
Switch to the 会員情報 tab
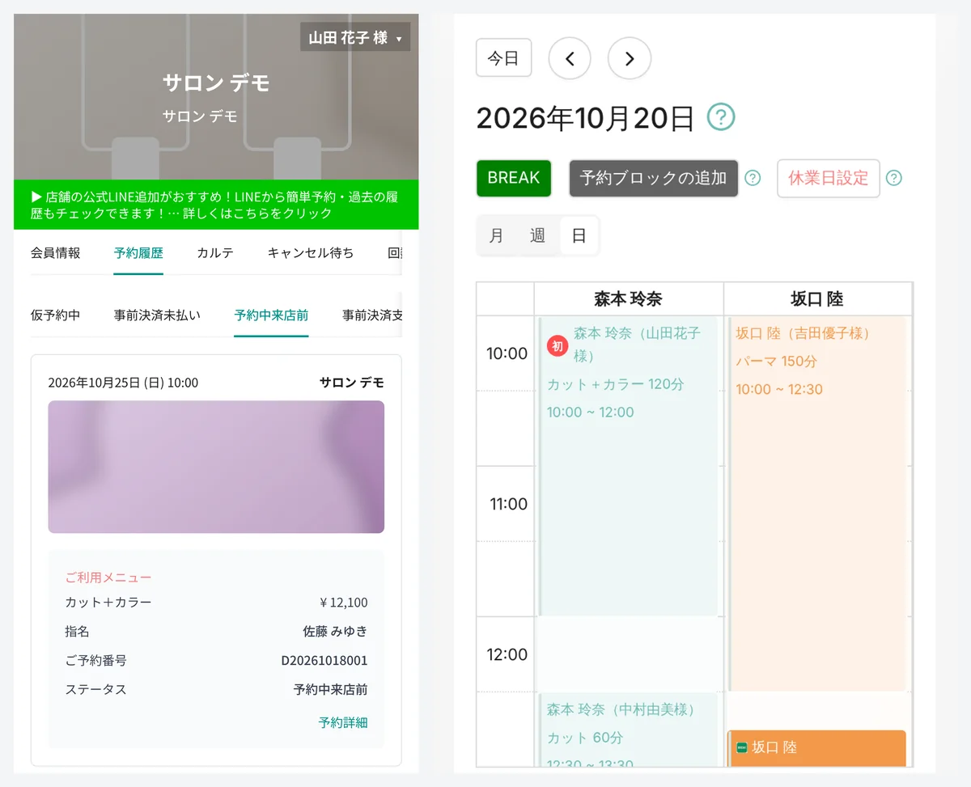click(x=56, y=253)
